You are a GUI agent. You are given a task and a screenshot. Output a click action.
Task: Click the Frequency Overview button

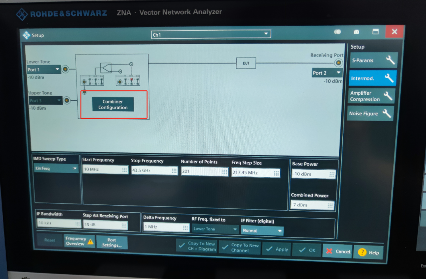pos(79,241)
